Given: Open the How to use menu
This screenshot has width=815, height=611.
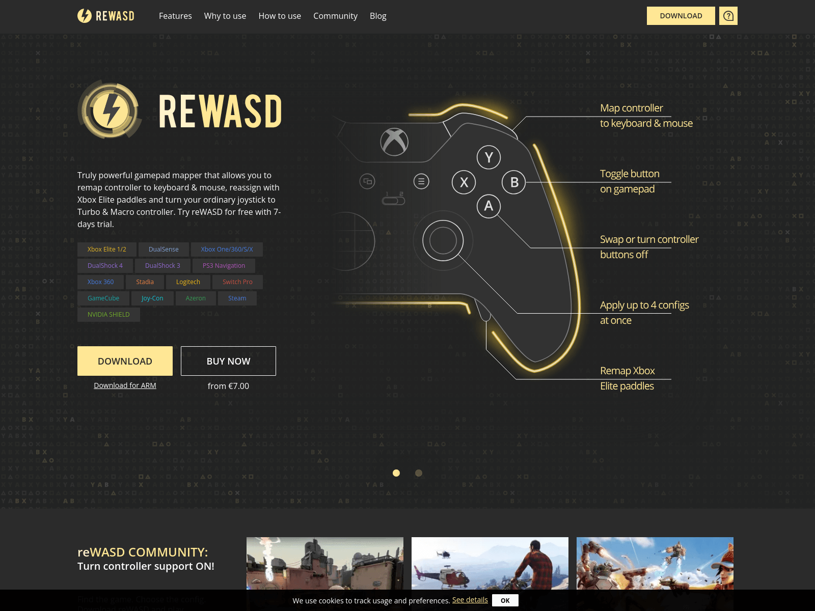Looking at the screenshot, I should tap(280, 16).
